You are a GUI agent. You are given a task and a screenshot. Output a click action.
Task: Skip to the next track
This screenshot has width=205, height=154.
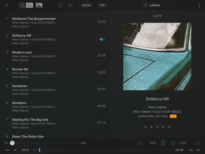pyautogui.click(x=183, y=143)
